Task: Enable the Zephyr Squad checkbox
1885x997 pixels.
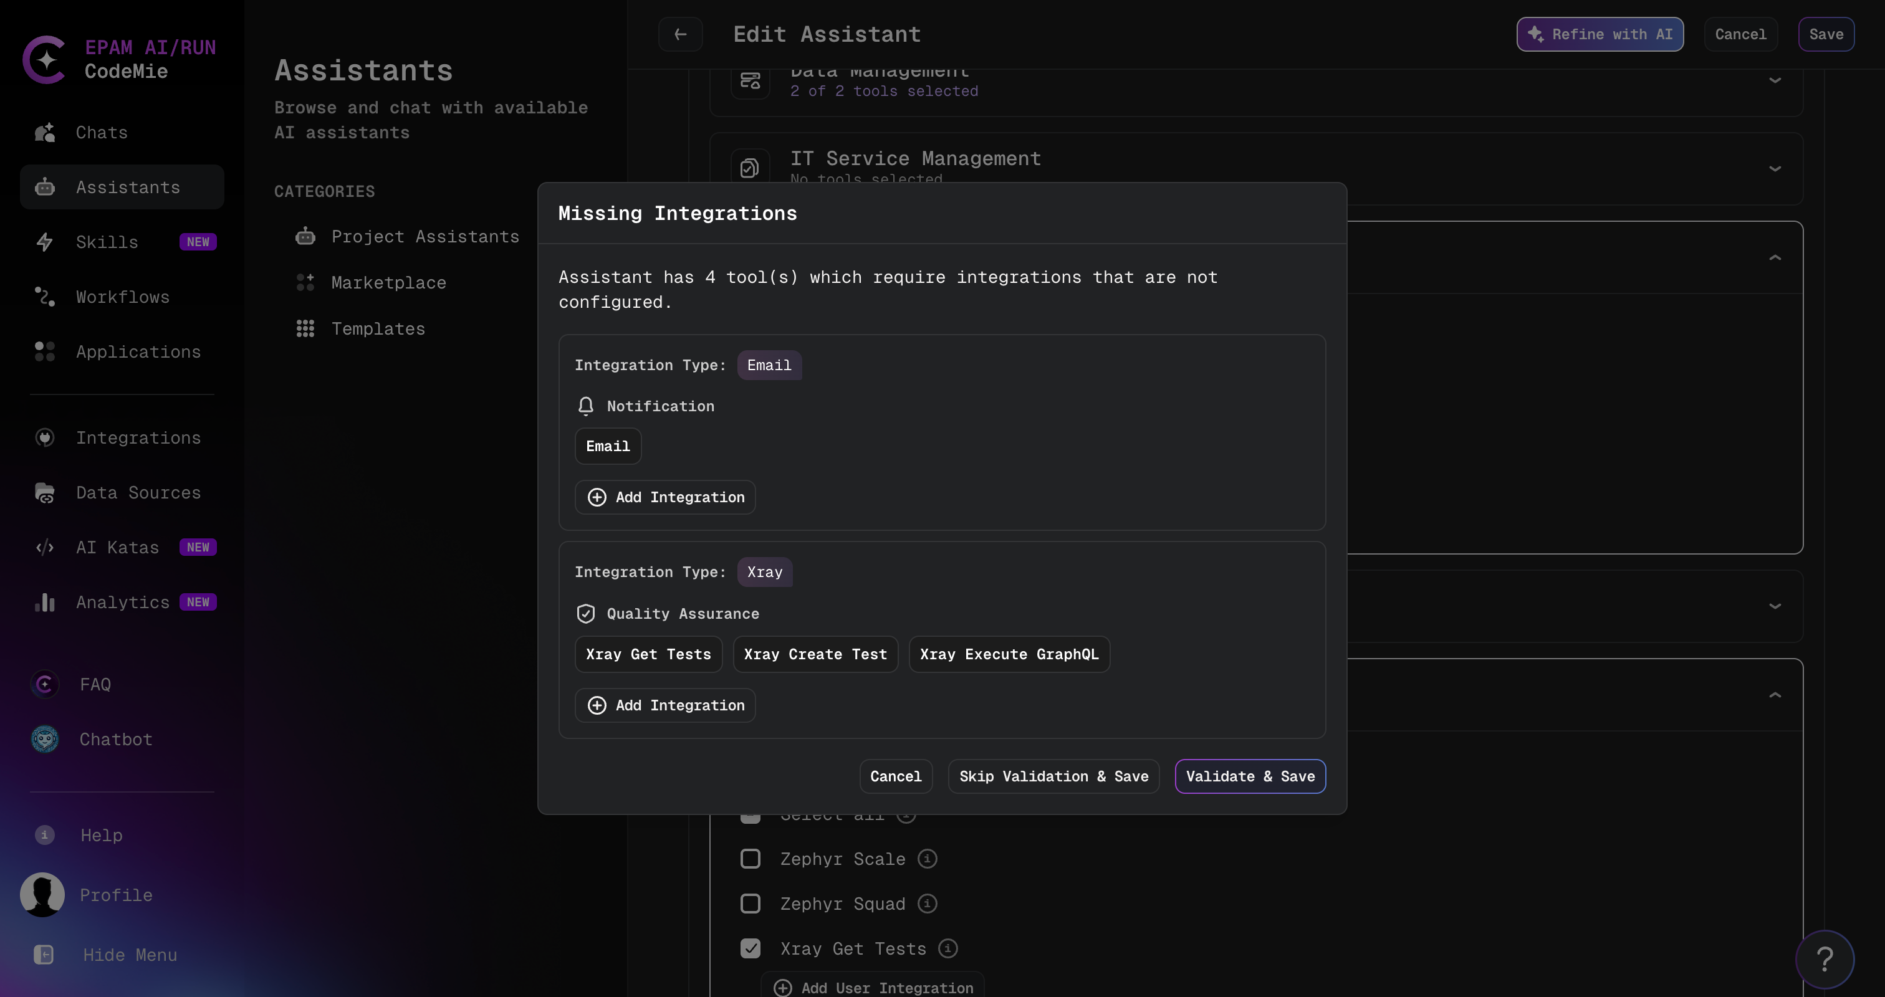Action: 750,904
